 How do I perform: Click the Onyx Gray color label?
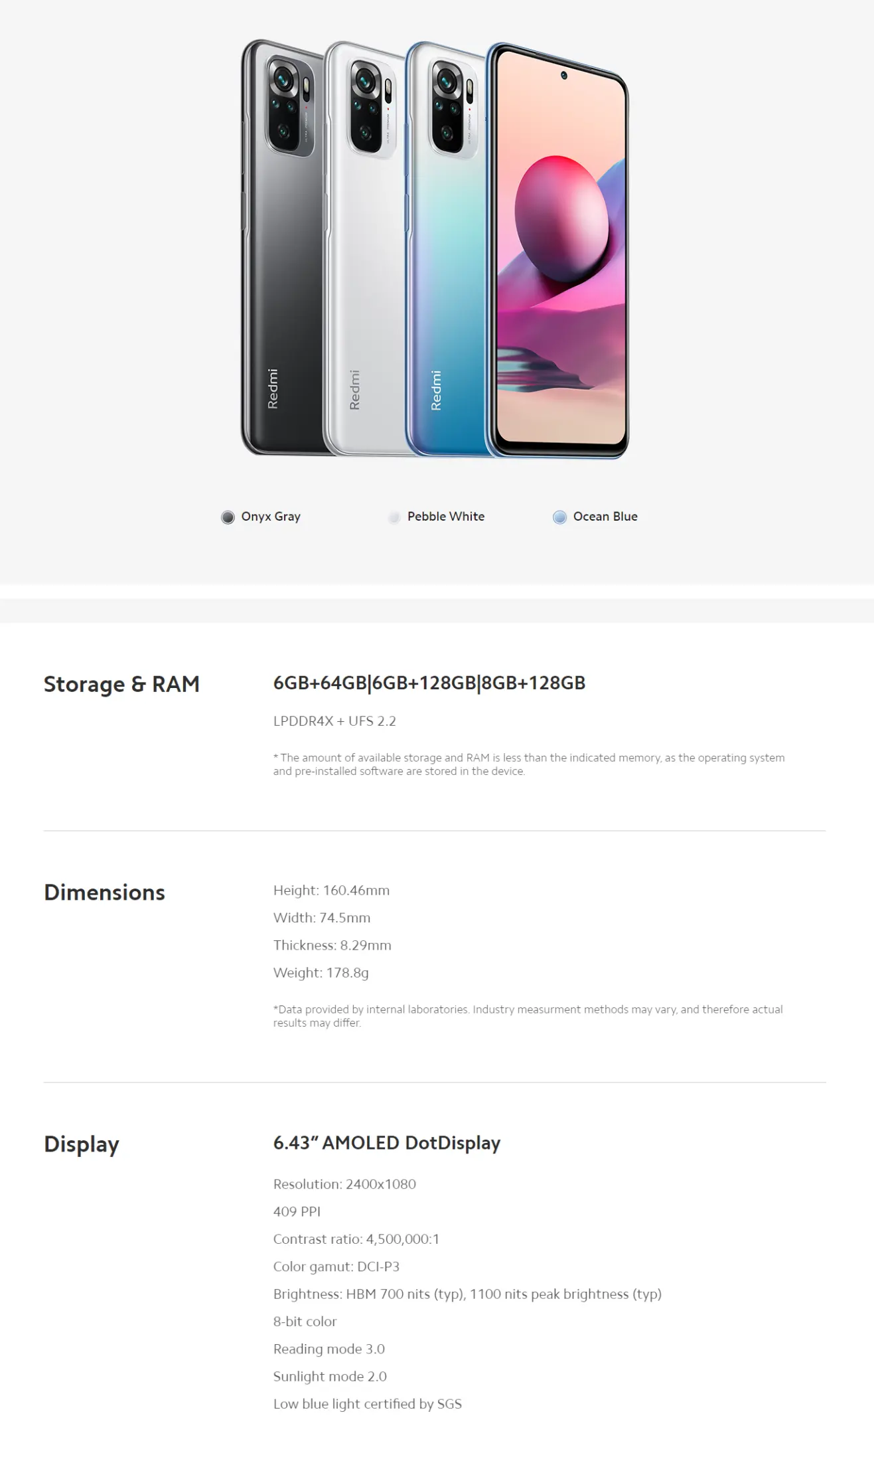pos(271,517)
